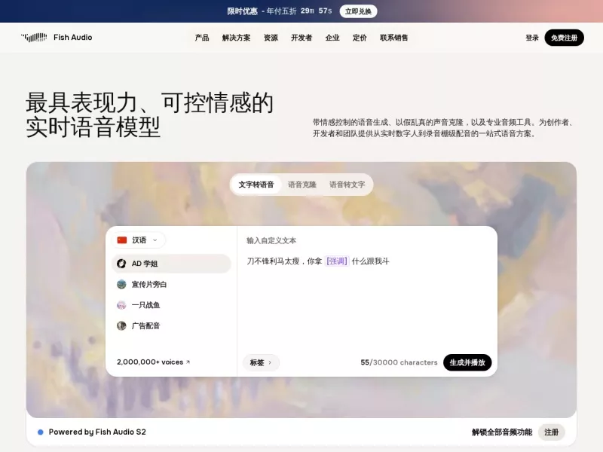Click the 55/30000 characters counter
Viewport: 603px width, 452px height.
399,362
